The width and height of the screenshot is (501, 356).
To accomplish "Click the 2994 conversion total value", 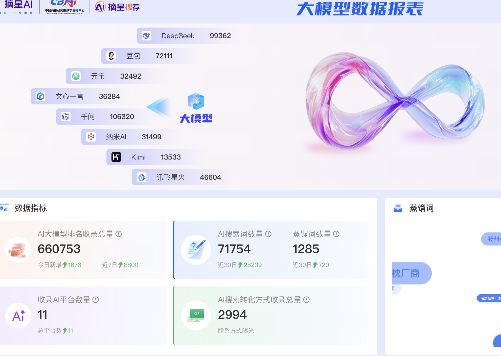I will 232,315.
